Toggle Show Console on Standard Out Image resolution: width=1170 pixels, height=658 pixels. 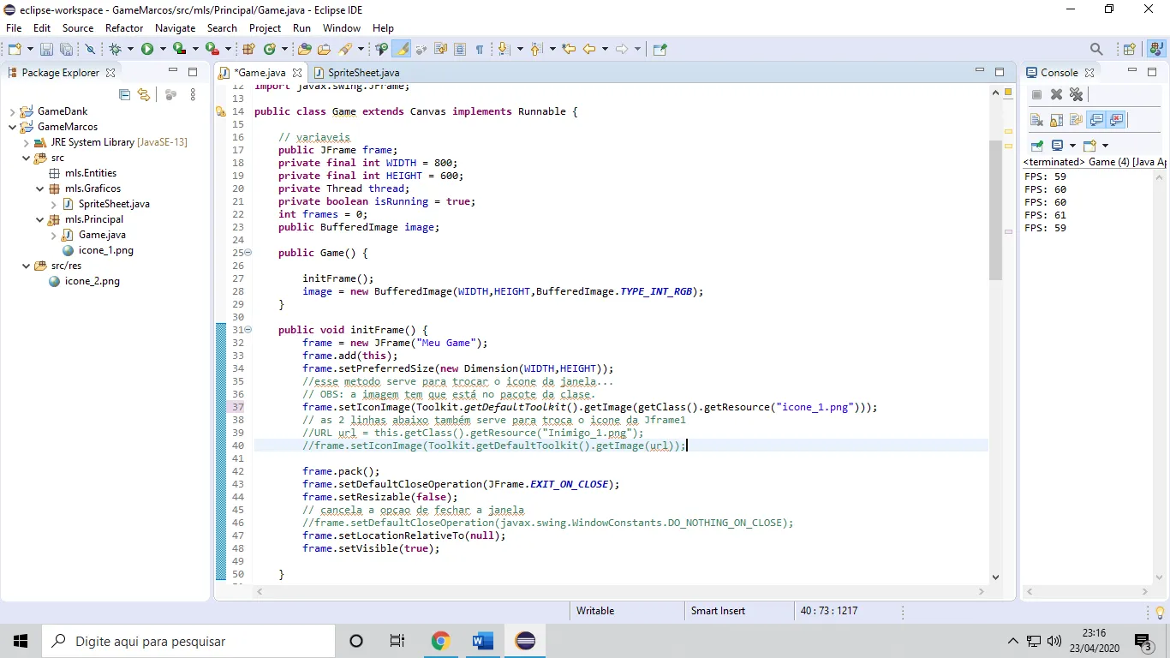(x=1096, y=120)
